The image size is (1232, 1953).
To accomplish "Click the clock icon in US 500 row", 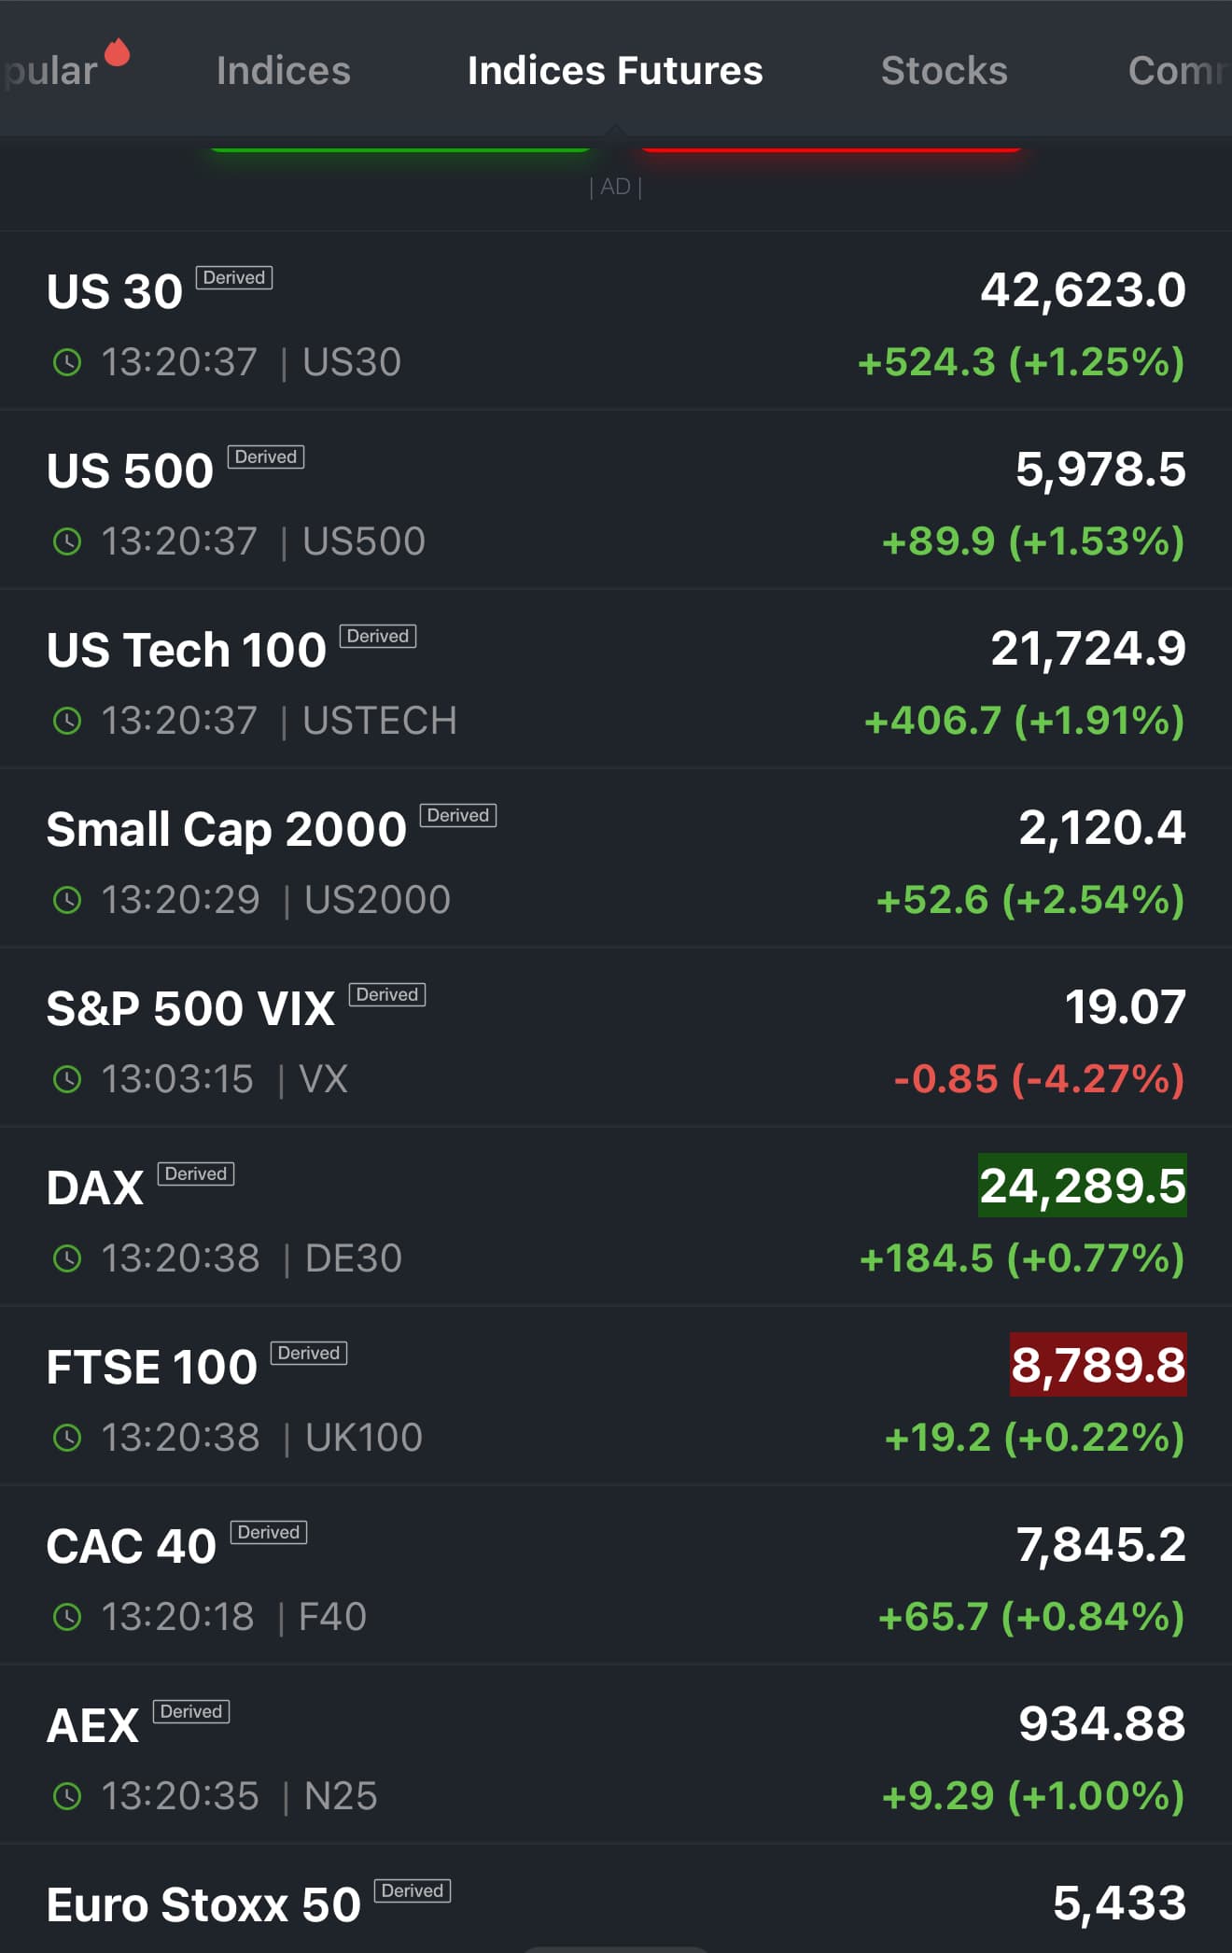I will (67, 541).
